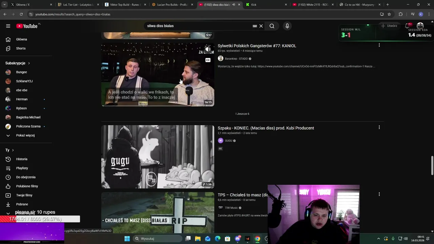The width and height of the screenshot is (434, 244).
Task: Expand the Subskrypcje section
Action: pyautogui.click(x=18, y=63)
